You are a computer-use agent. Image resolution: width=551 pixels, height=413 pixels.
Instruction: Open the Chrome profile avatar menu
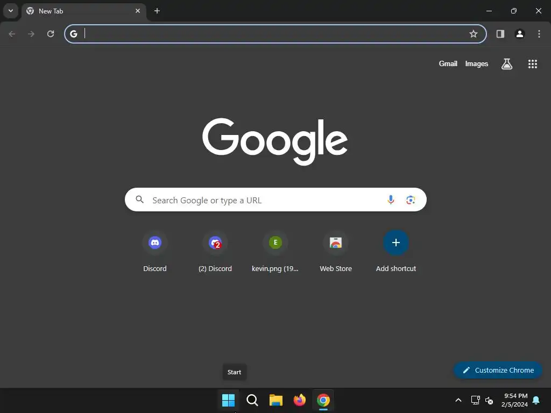520,34
